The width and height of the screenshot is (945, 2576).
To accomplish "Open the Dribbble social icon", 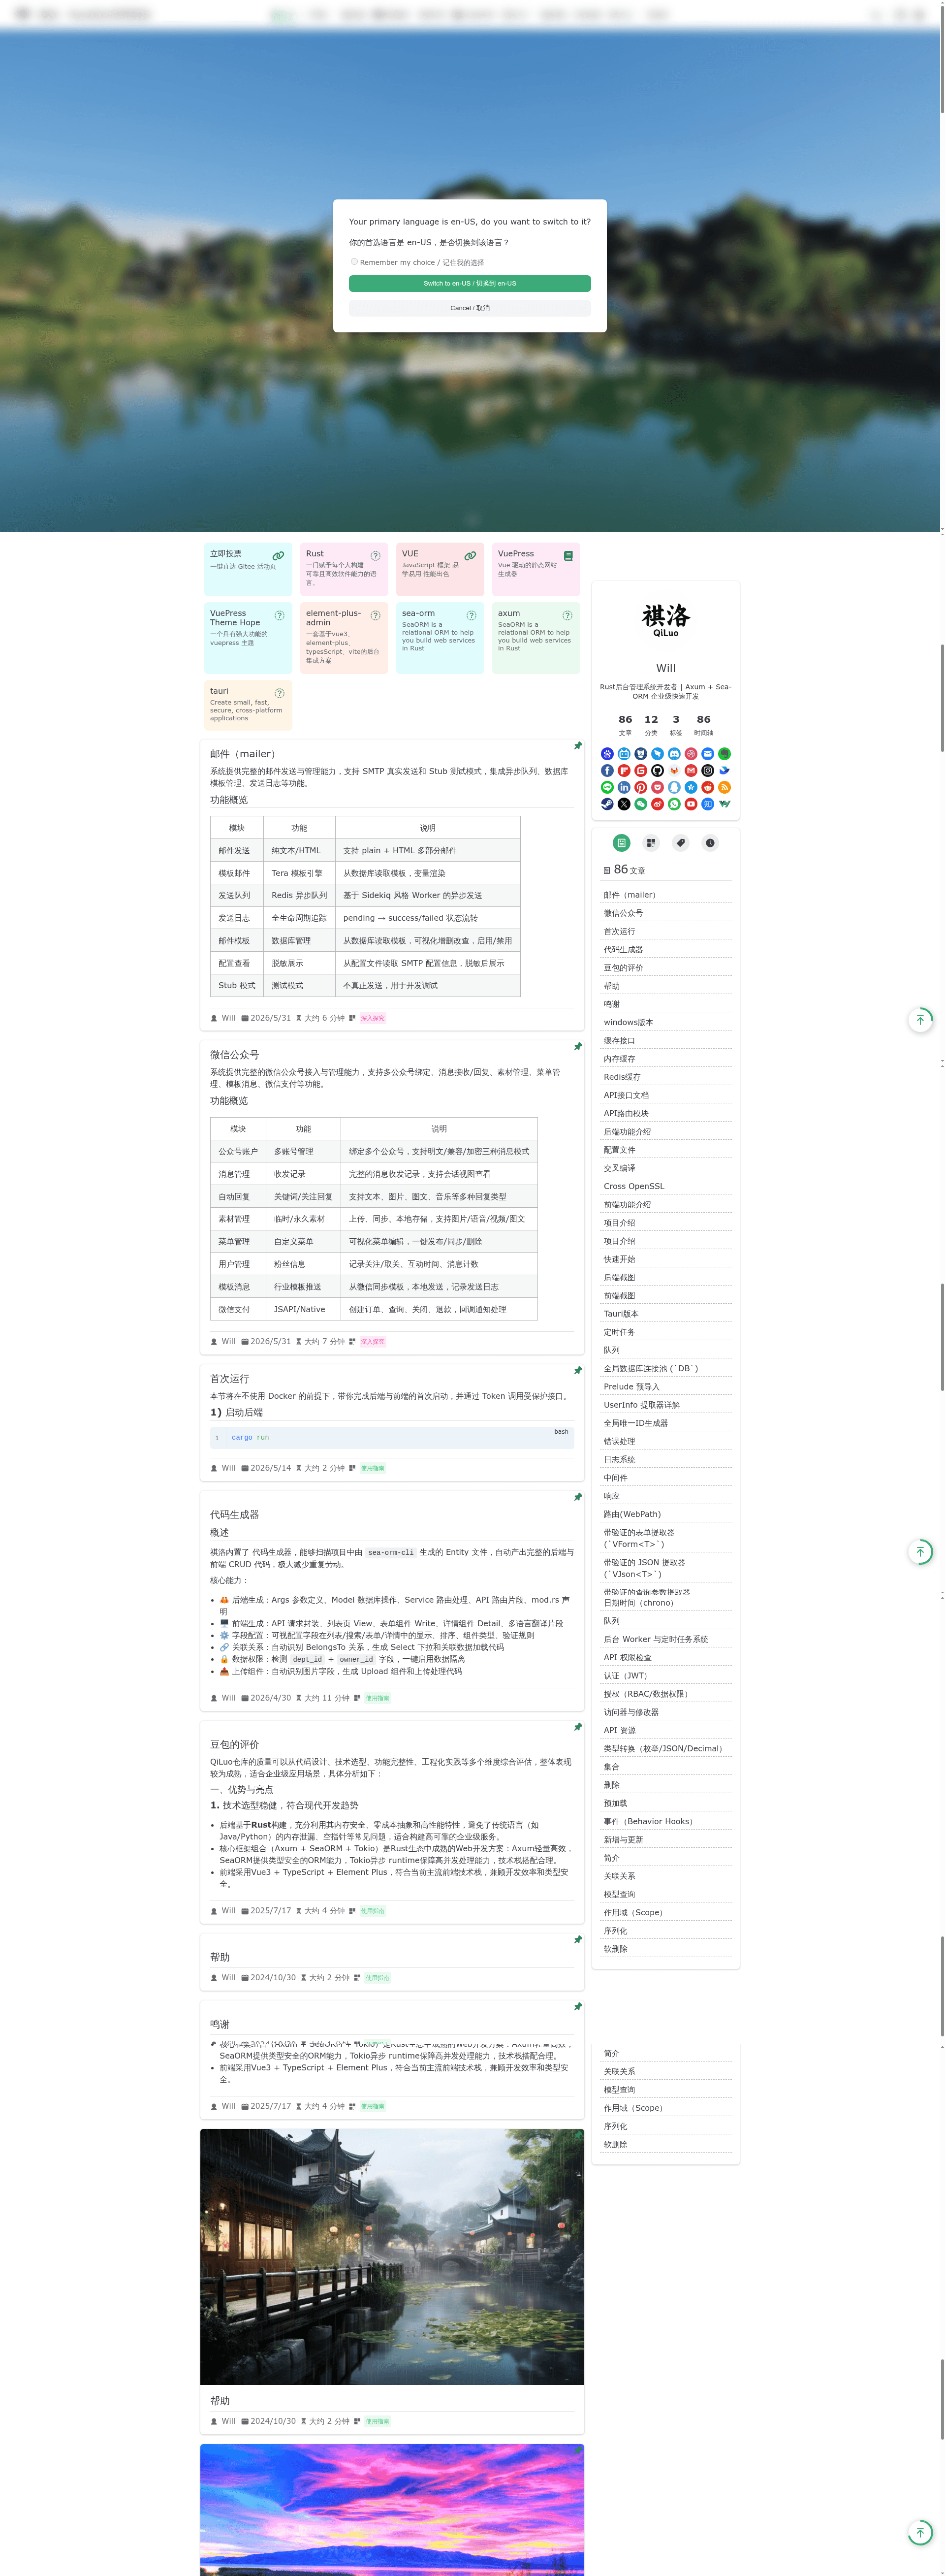I will (691, 754).
